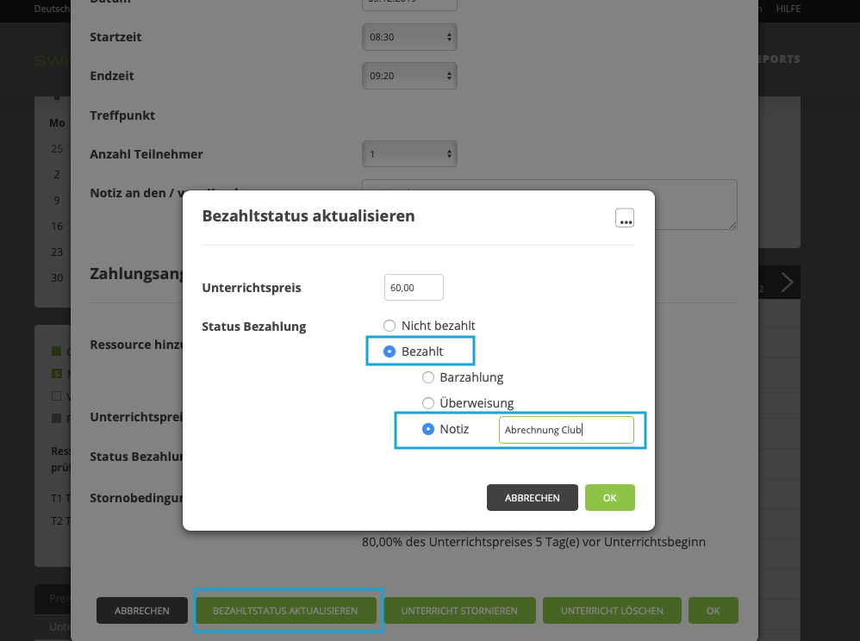Open the Startzeit dropdown showing 08:30

pos(409,37)
